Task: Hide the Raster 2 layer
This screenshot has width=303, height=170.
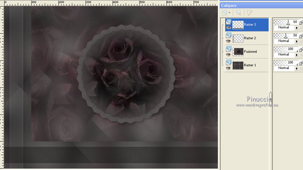Action: coord(228,41)
